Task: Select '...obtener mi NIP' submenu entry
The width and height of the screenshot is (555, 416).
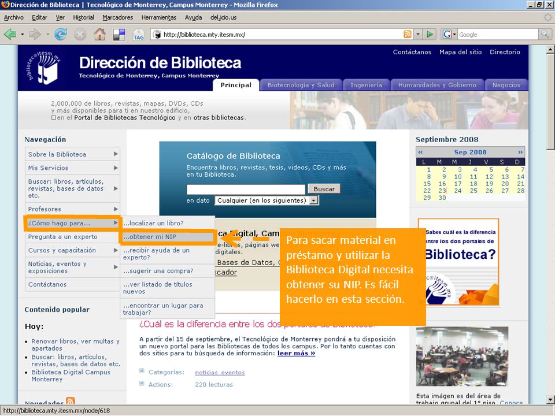Action: [x=168, y=237]
